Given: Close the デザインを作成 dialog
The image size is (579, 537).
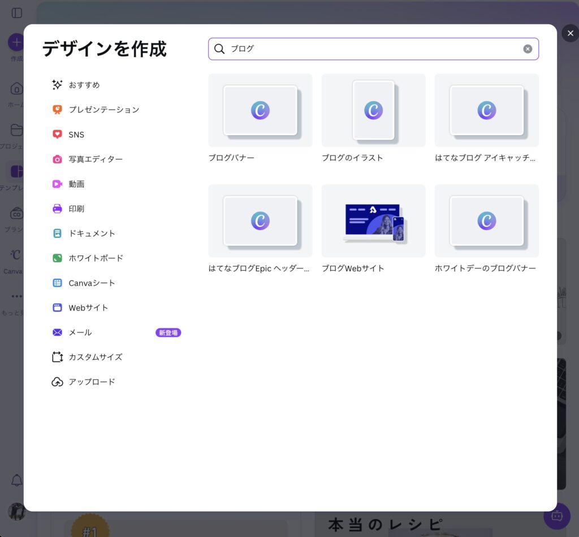Looking at the screenshot, I should tap(570, 33).
